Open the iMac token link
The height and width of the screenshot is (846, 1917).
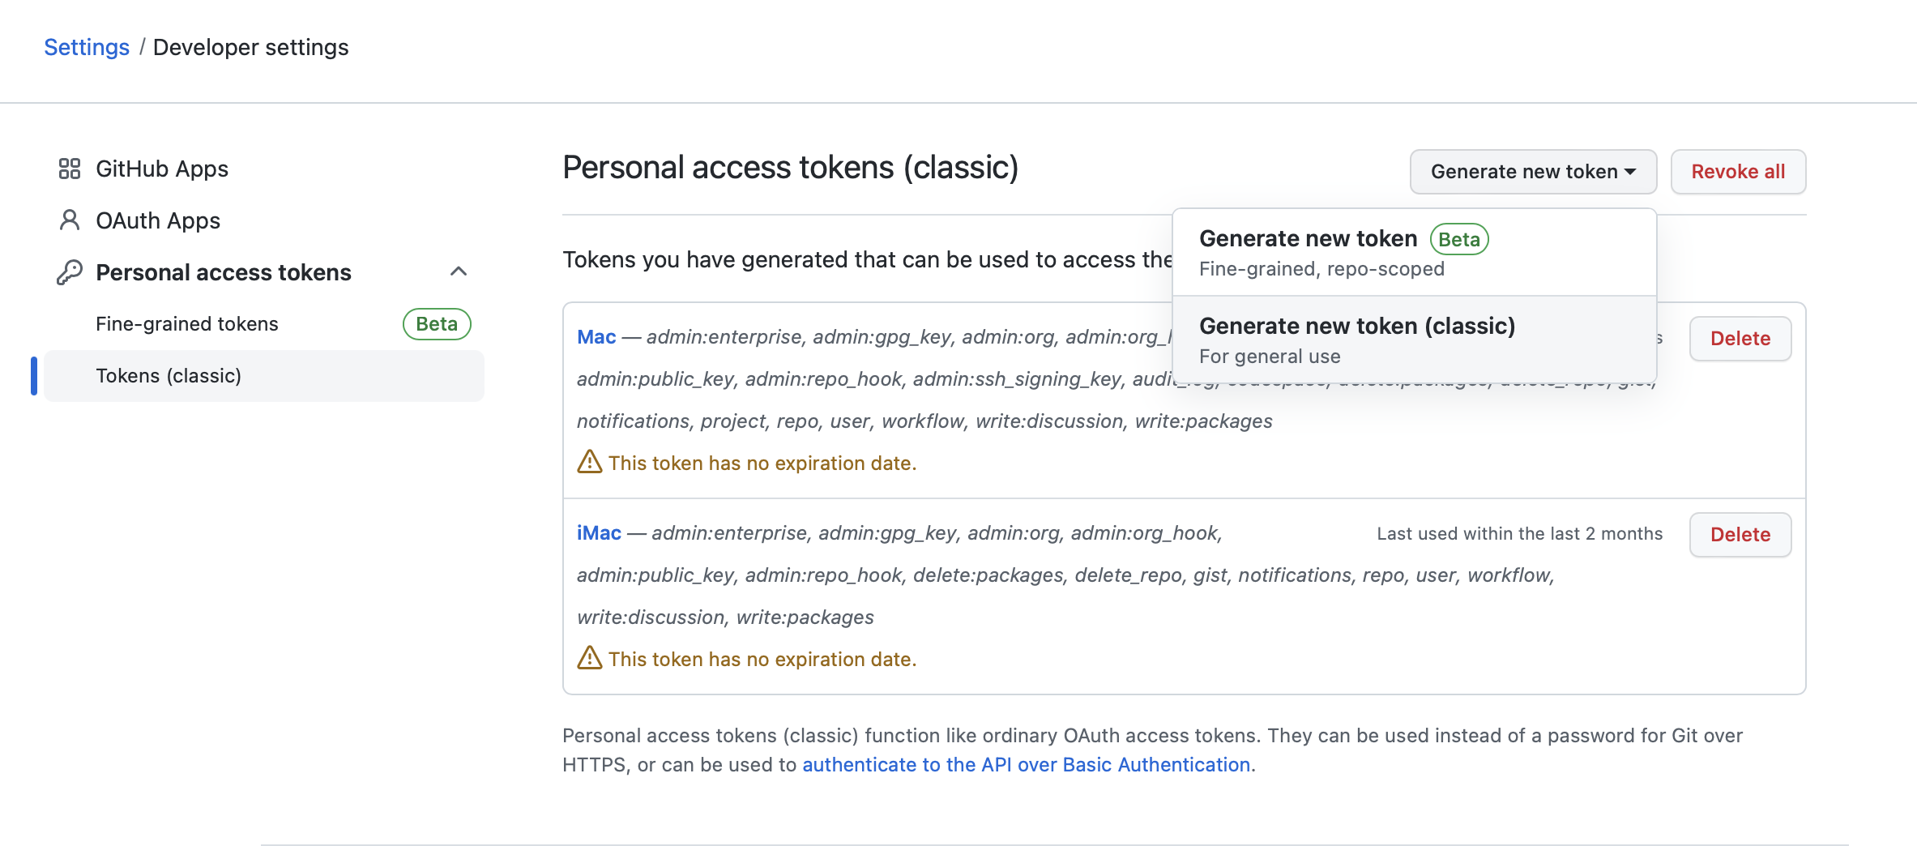pyautogui.click(x=599, y=533)
